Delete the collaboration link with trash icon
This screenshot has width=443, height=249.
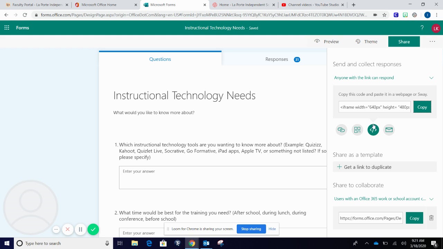pyautogui.click(x=431, y=218)
